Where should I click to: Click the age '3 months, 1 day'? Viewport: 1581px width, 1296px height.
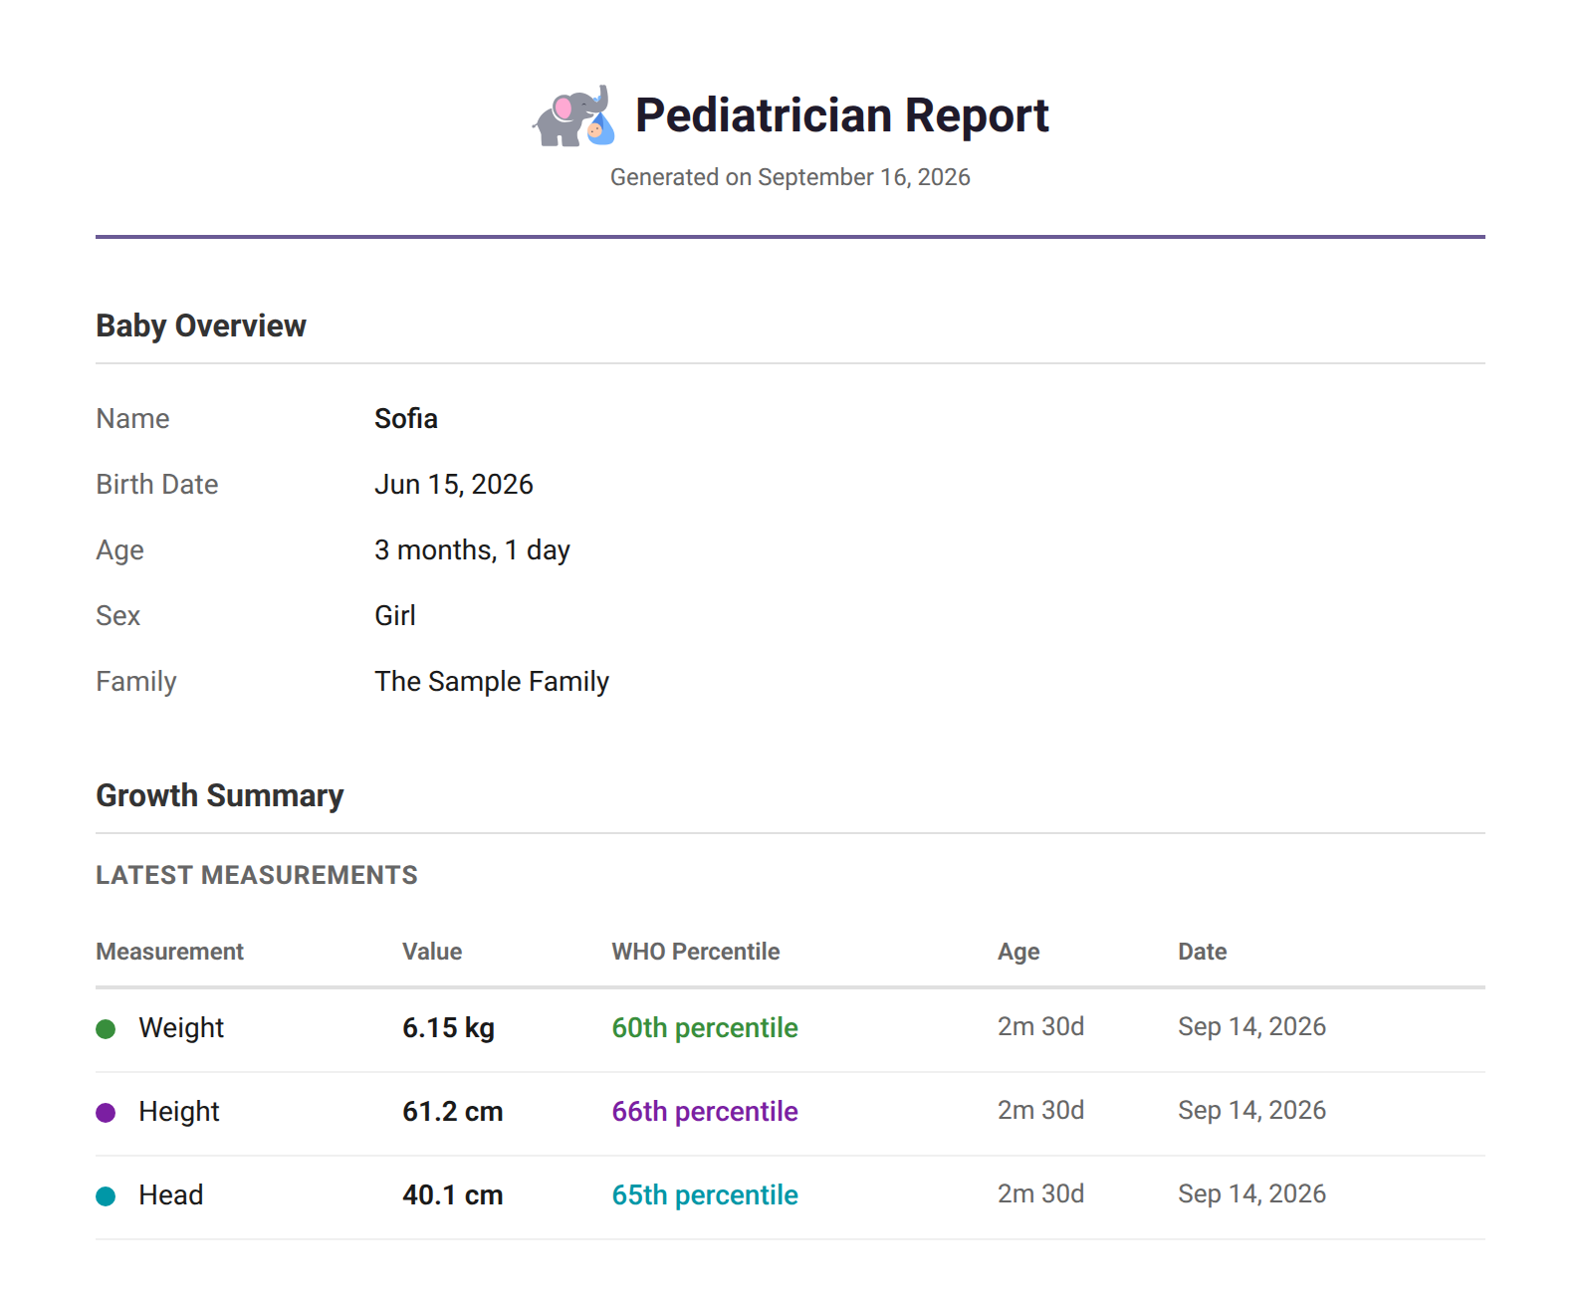click(x=472, y=549)
